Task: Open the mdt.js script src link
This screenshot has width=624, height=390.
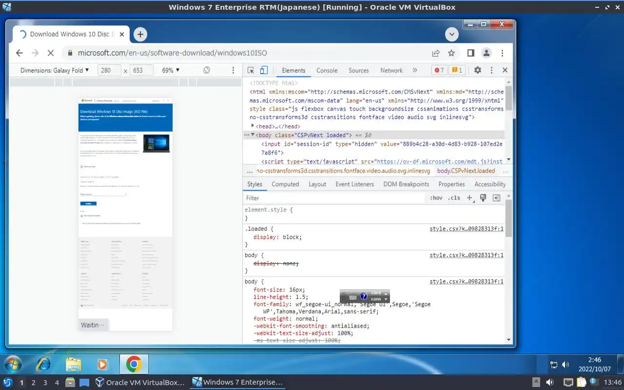Action: [439, 161]
